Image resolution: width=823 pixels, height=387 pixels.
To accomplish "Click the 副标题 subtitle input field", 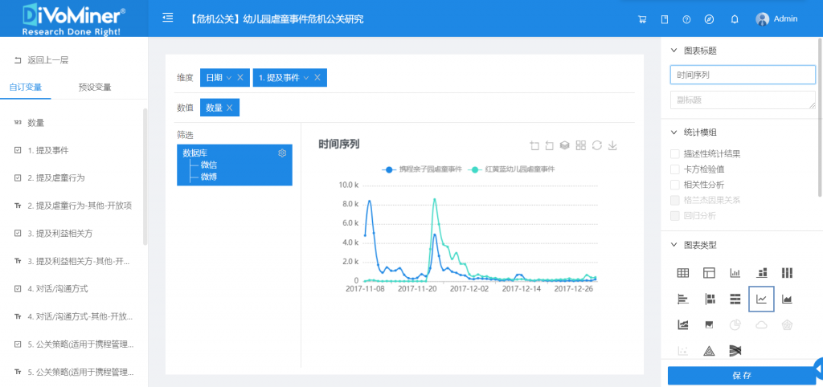I will pyautogui.click(x=742, y=100).
